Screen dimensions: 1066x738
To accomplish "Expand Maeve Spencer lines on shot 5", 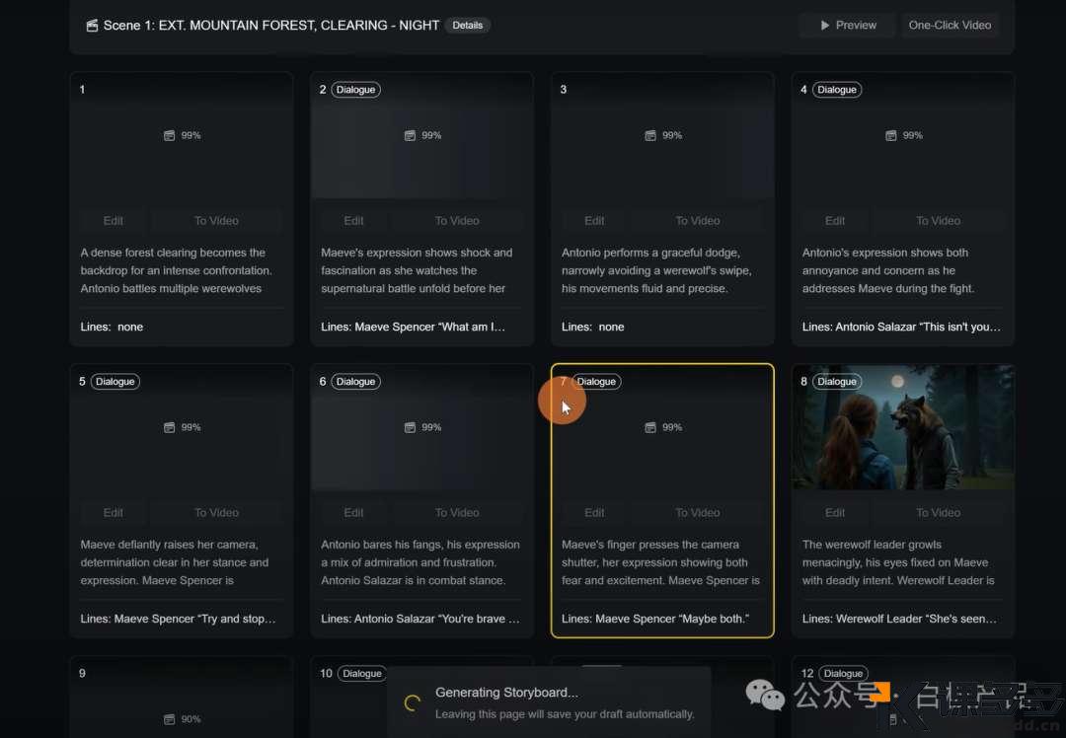I will 179,619.
